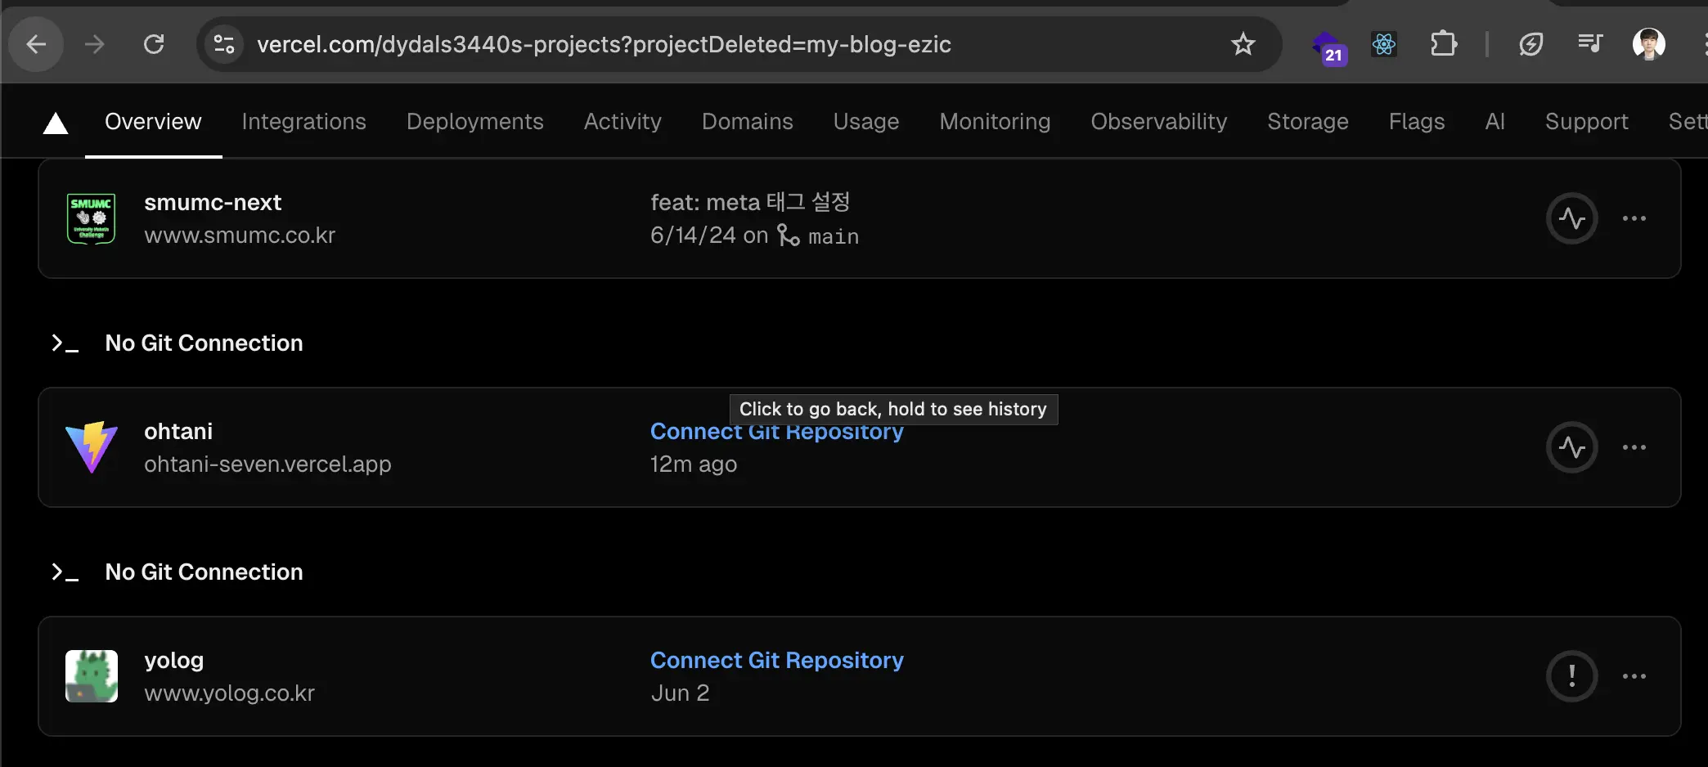Viewport: 1708px width, 767px height.
Task: Open more options menu for ohtani
Action: coord(1634,447)
